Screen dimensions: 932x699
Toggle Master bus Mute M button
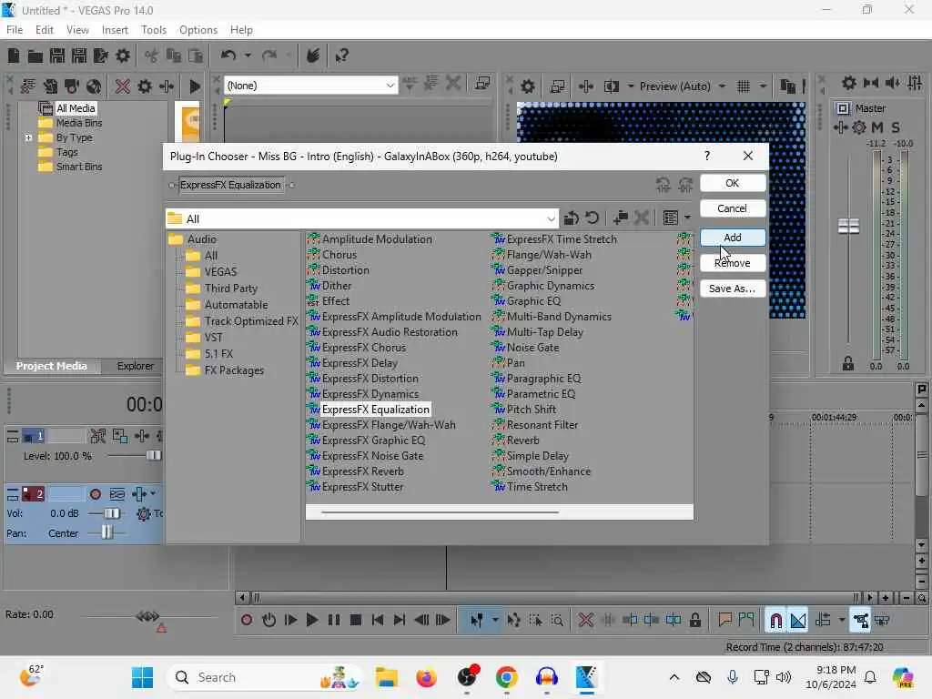coord(877,127)
